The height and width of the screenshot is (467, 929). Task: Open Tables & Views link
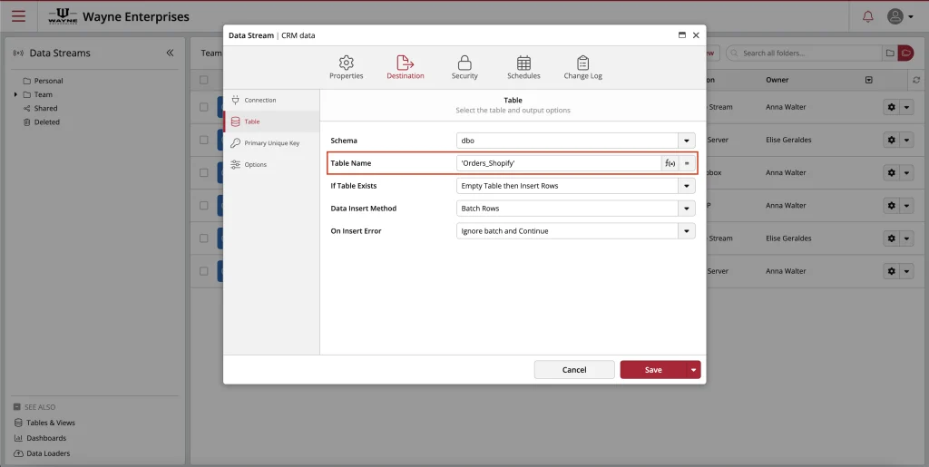44,423
